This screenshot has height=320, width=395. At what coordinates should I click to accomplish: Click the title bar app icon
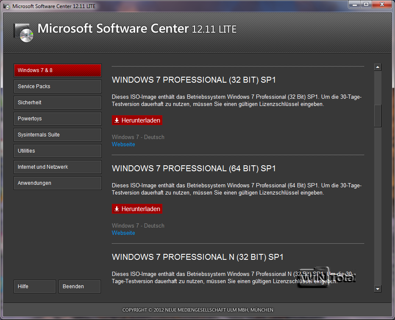click(x=6, y=6)
